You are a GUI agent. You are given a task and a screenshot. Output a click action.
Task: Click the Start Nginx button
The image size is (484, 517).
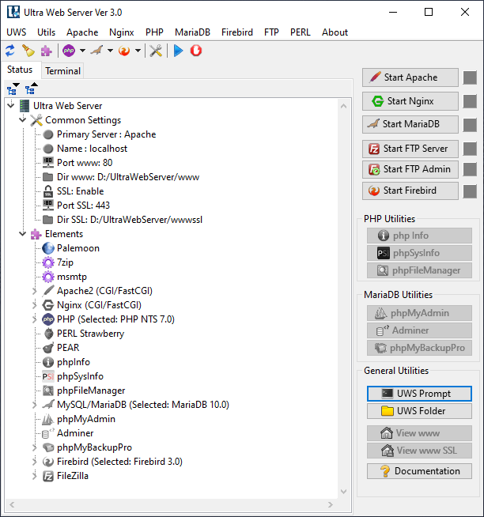pyautogui.click(x=410, y=101)
